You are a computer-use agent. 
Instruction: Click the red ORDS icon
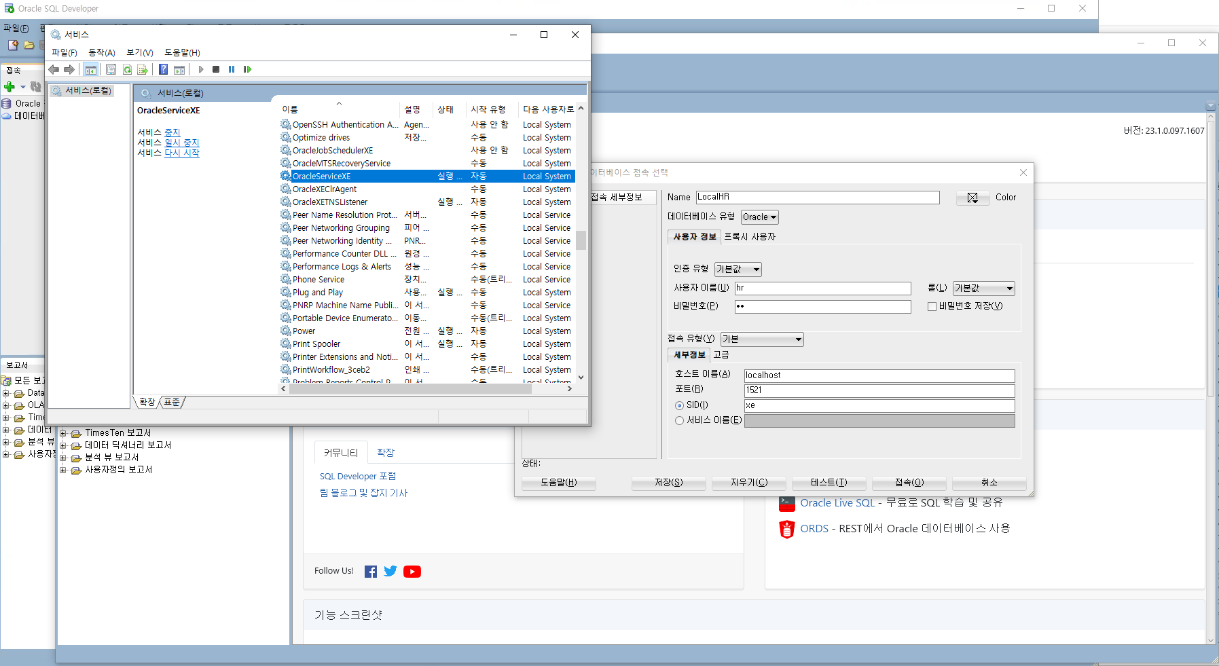click(x=787, y=529)
